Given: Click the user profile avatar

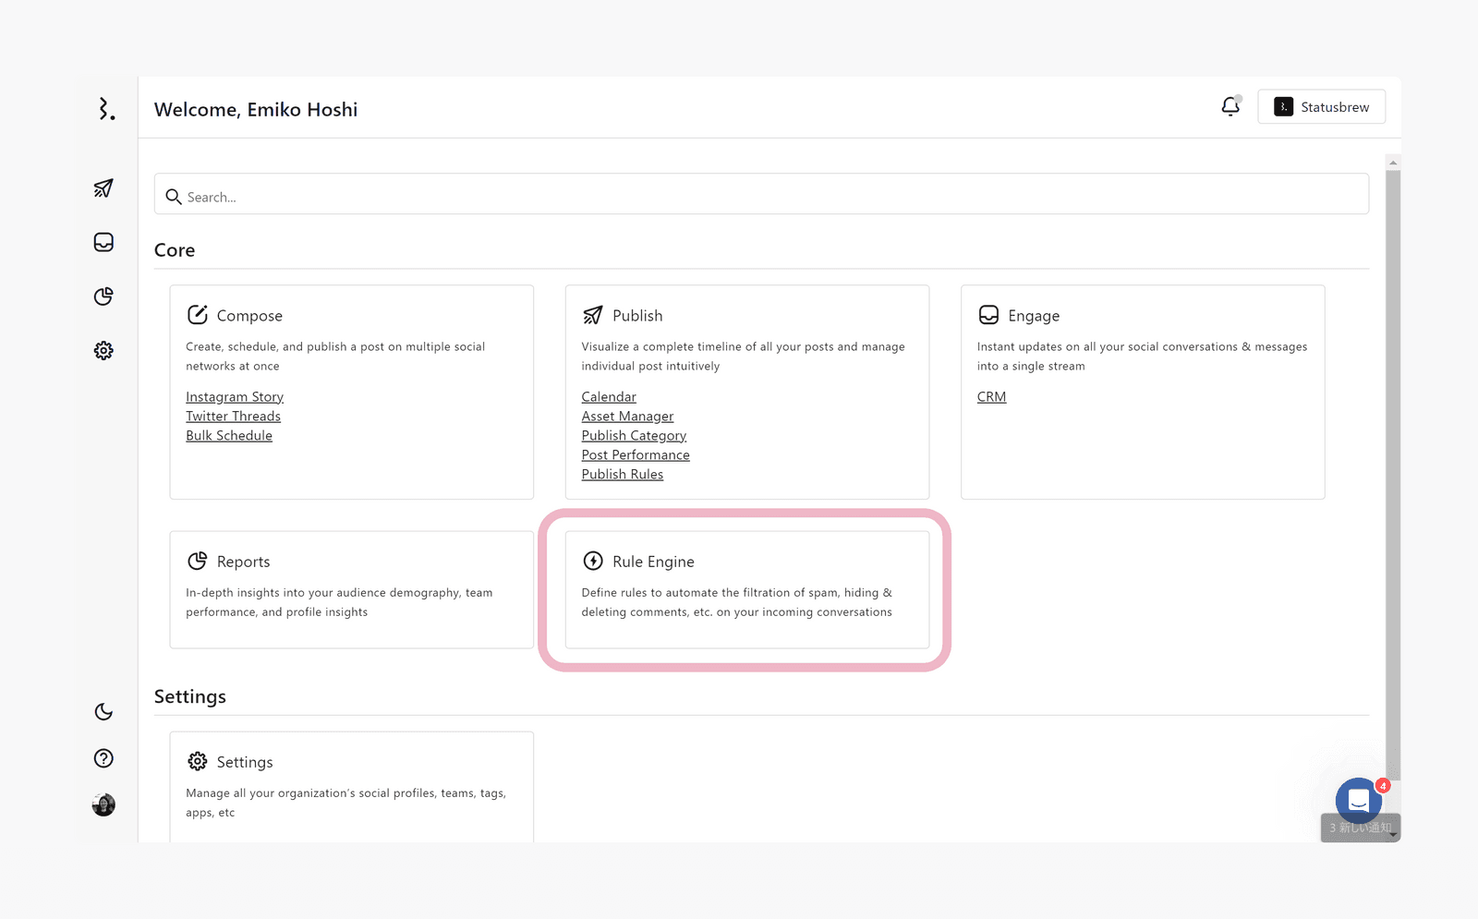Looking at the screenshot, I should (x=103, y=805).
